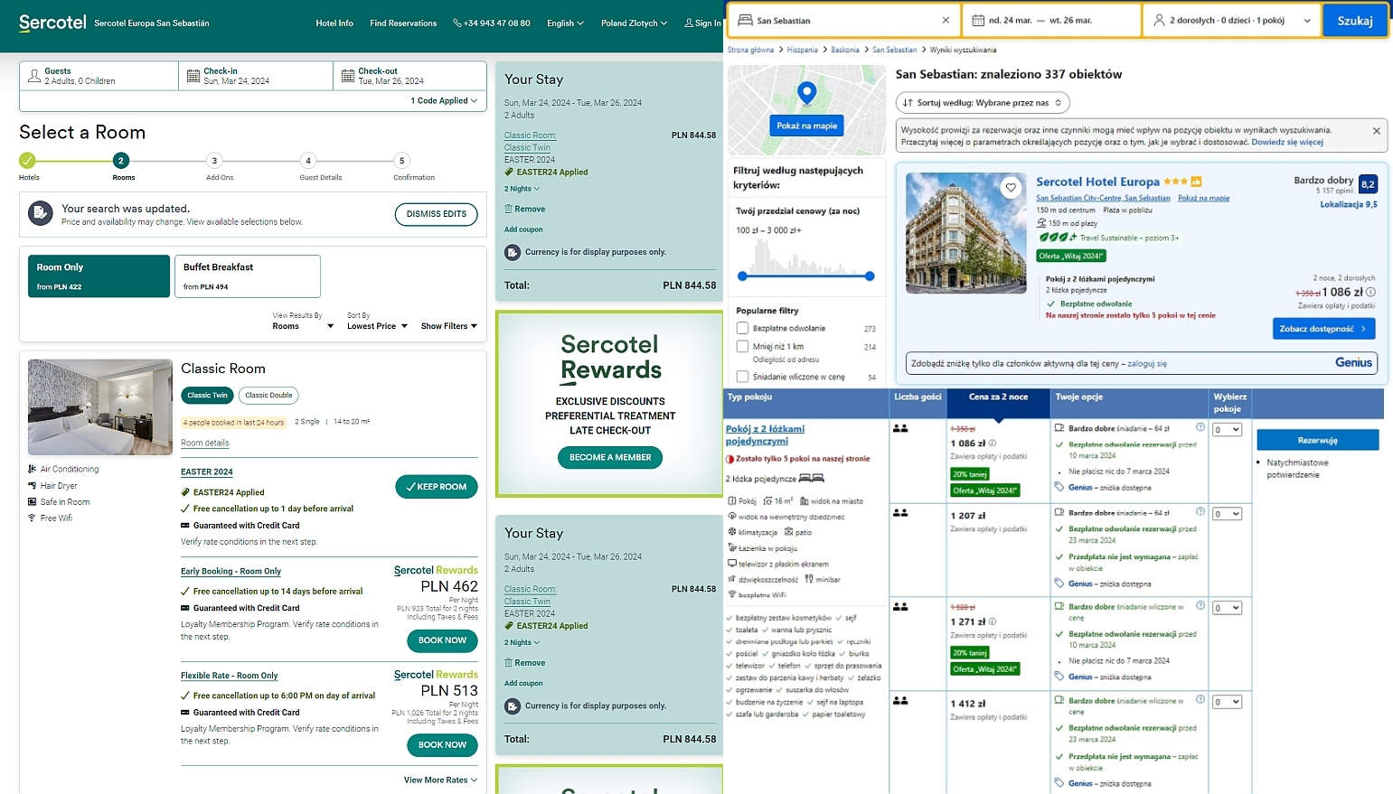Click the left handle of the price range slider
The image size is (1393, 794).
(742, 276)
